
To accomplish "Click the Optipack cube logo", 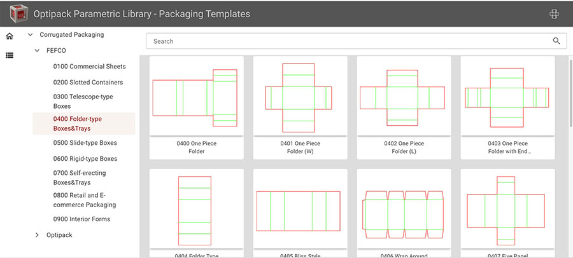I will coord(18,14).
